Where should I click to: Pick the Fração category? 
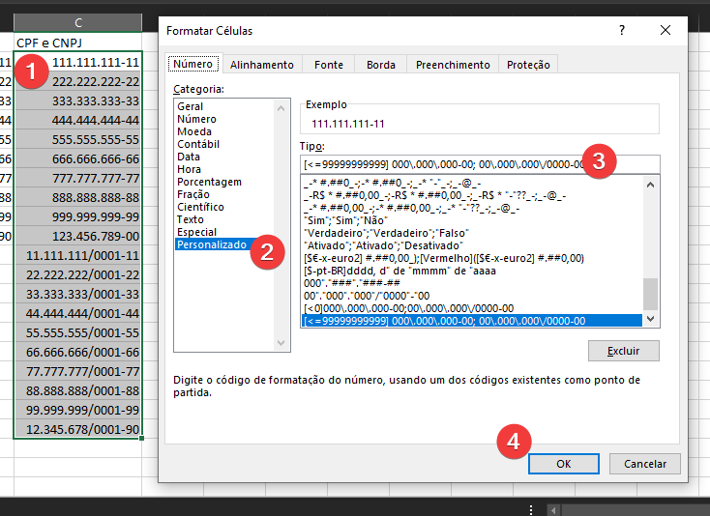[224, 194]
